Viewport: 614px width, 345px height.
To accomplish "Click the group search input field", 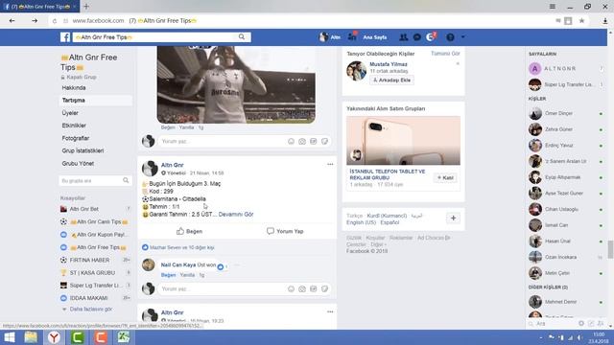I will pos(95,181).
